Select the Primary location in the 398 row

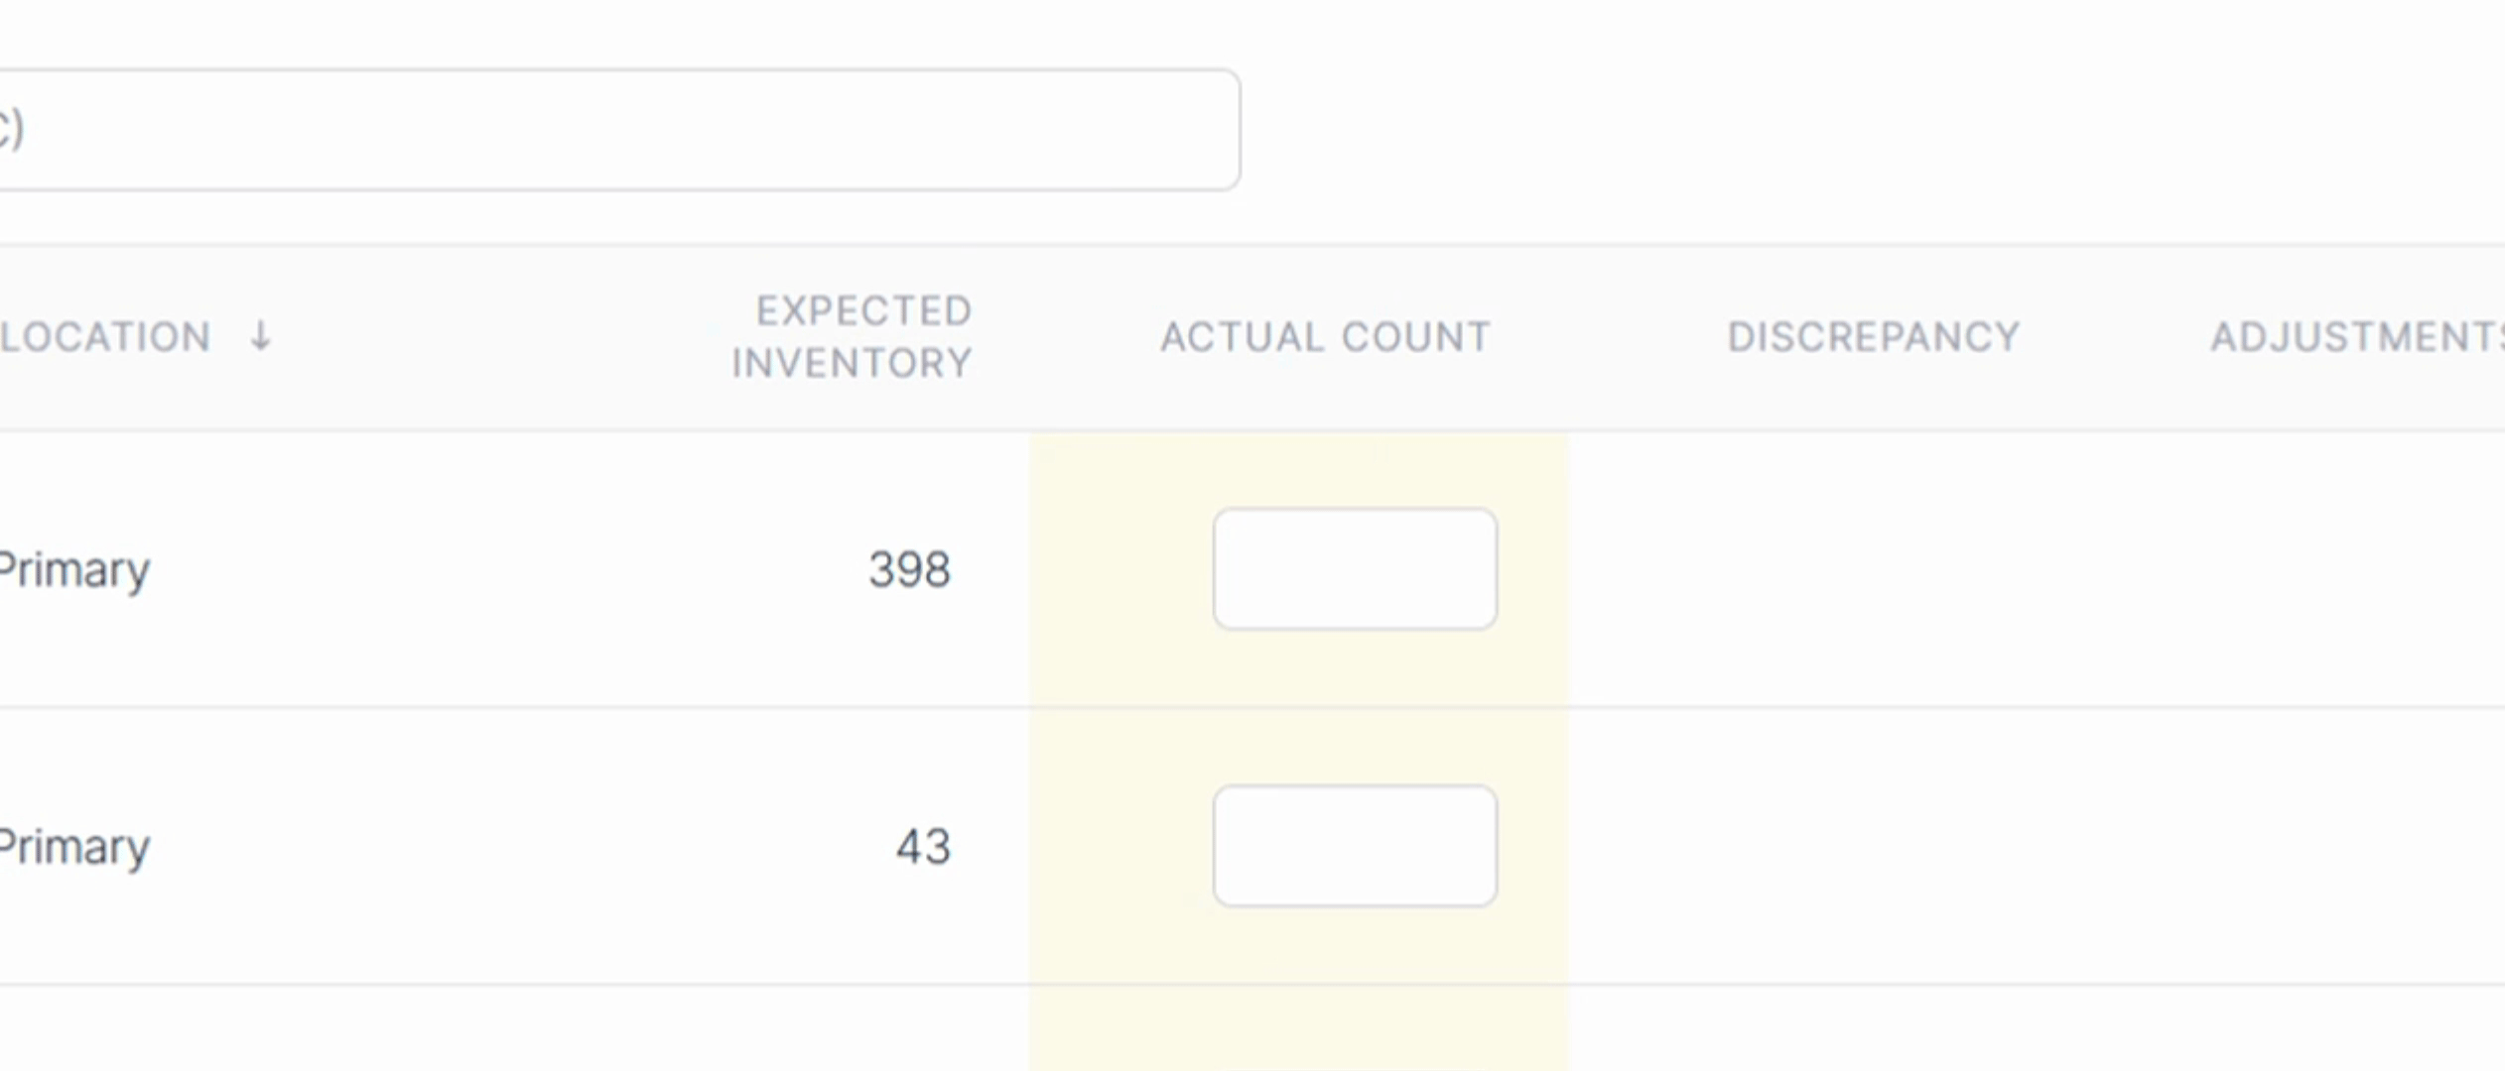click(74, 570)
